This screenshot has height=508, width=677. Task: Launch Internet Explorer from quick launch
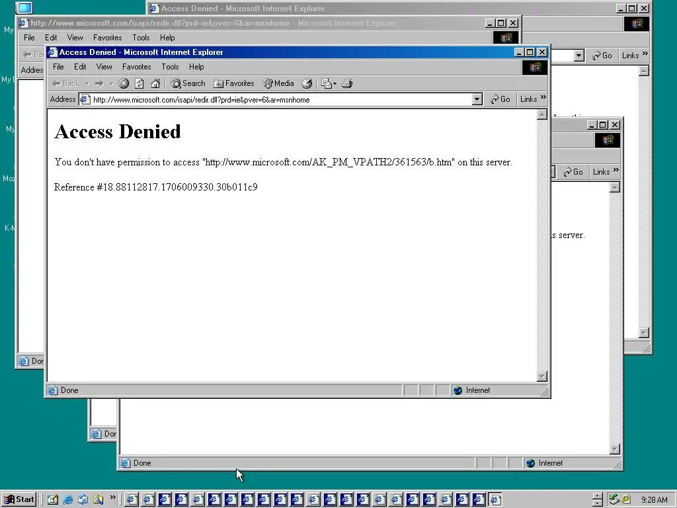68,499
